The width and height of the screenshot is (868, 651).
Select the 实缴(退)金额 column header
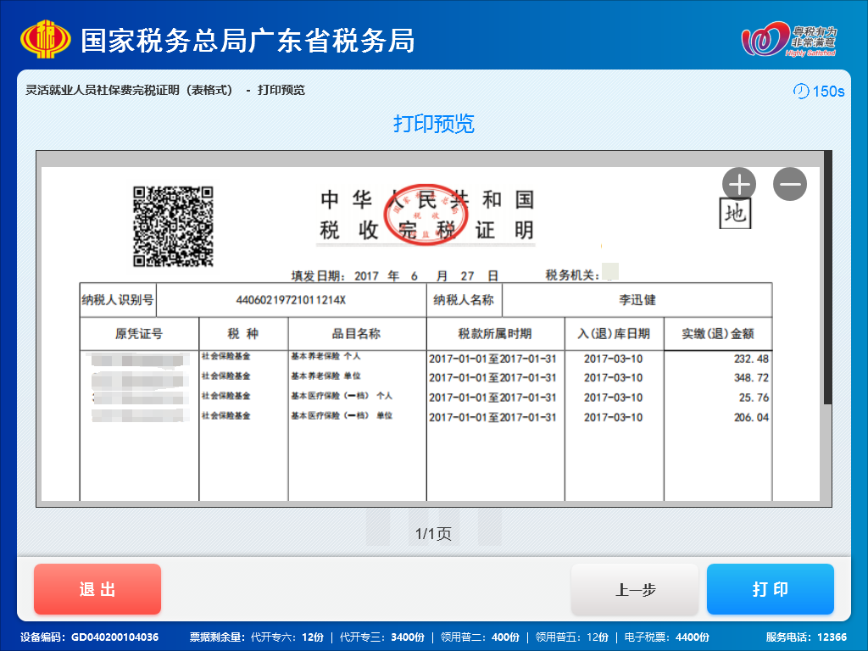[x=717, y=333]
